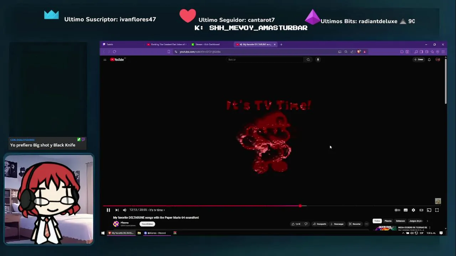Image resolution: width=456 pixels, height=256 pixels.
Task: Click the Descargar download button
Action: [337, 224]
